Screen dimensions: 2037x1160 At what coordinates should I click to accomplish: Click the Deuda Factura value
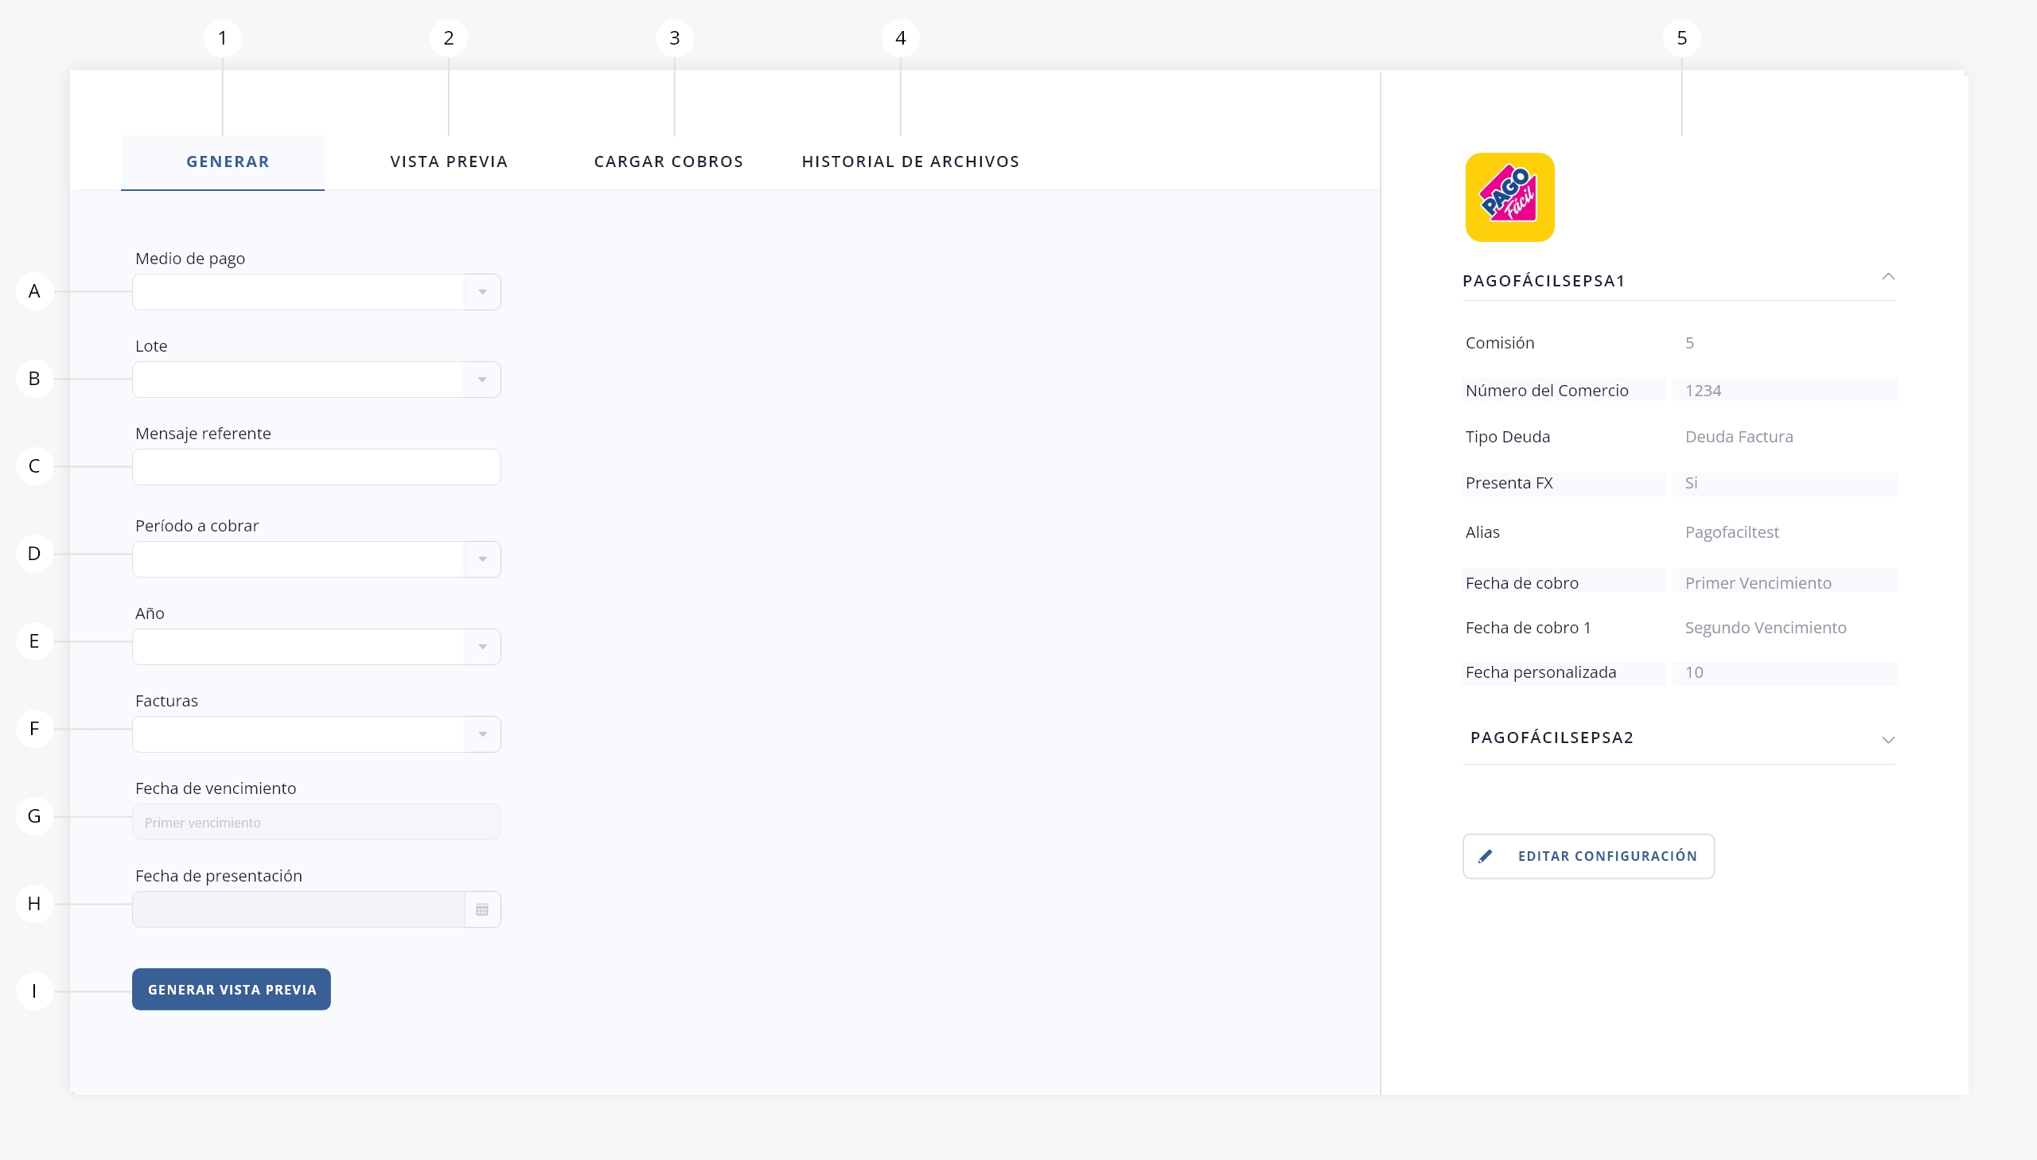point(1739,437)
